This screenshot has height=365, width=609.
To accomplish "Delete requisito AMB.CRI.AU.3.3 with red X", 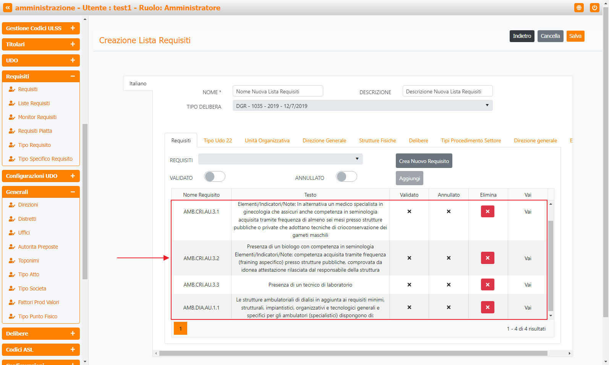I will point(488,285).
